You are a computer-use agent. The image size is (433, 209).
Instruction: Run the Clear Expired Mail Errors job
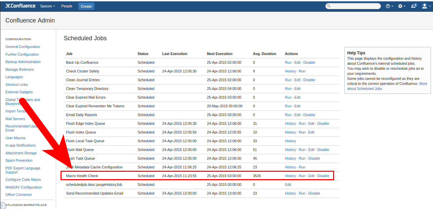(x=288, y=98)
